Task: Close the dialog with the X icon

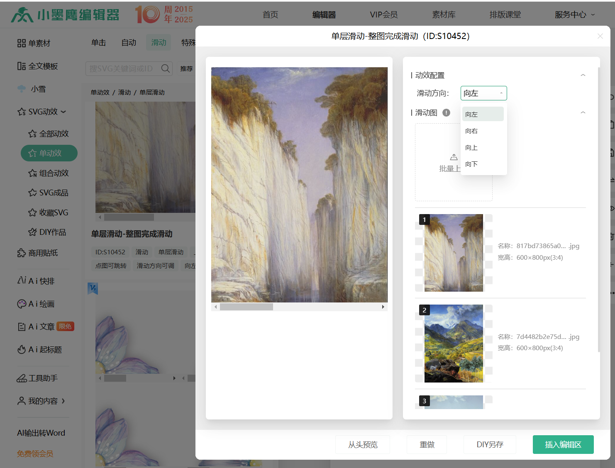Action: coord(600,36)
